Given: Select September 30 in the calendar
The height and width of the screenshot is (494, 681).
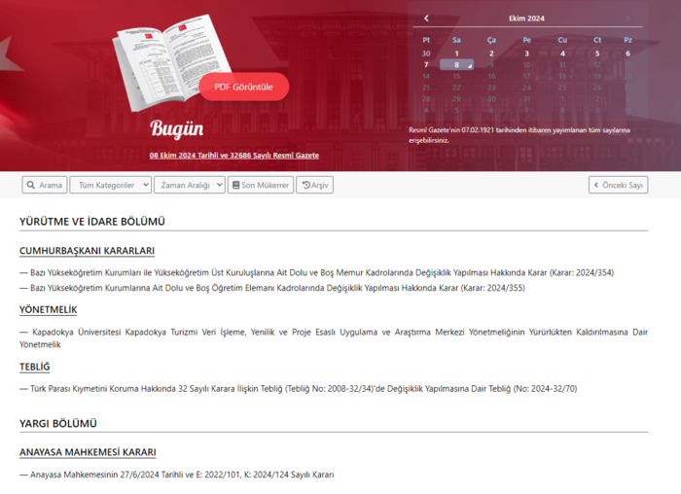Looking at the screenshot, I should 426,53.
